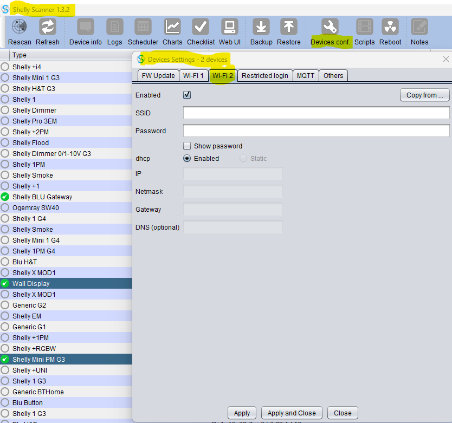Click status circle of Shelly +RGBW
This screenshot has height=423, width=452.
(5, 348)
